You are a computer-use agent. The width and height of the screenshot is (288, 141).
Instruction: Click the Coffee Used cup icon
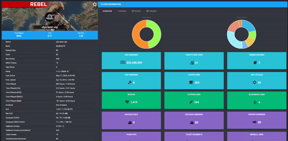(191, 83)
